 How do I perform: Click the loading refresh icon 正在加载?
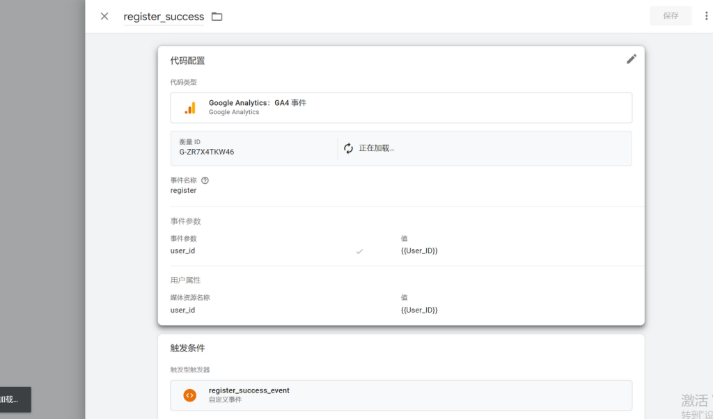pyautogui.click(x=348, y=148)
